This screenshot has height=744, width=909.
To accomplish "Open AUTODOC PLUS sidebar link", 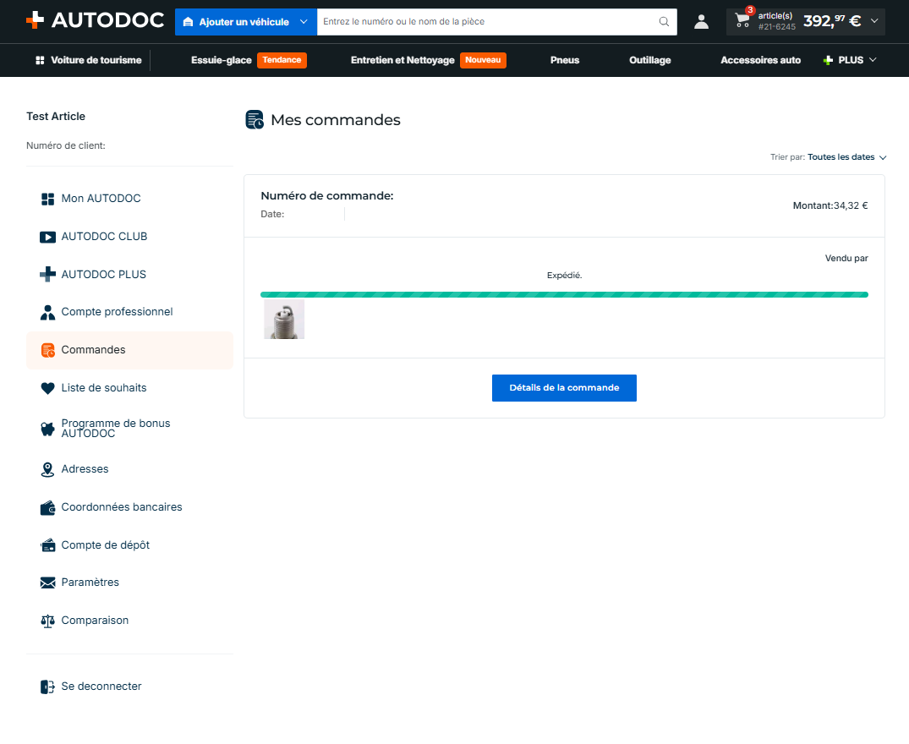I will [104, 275].
